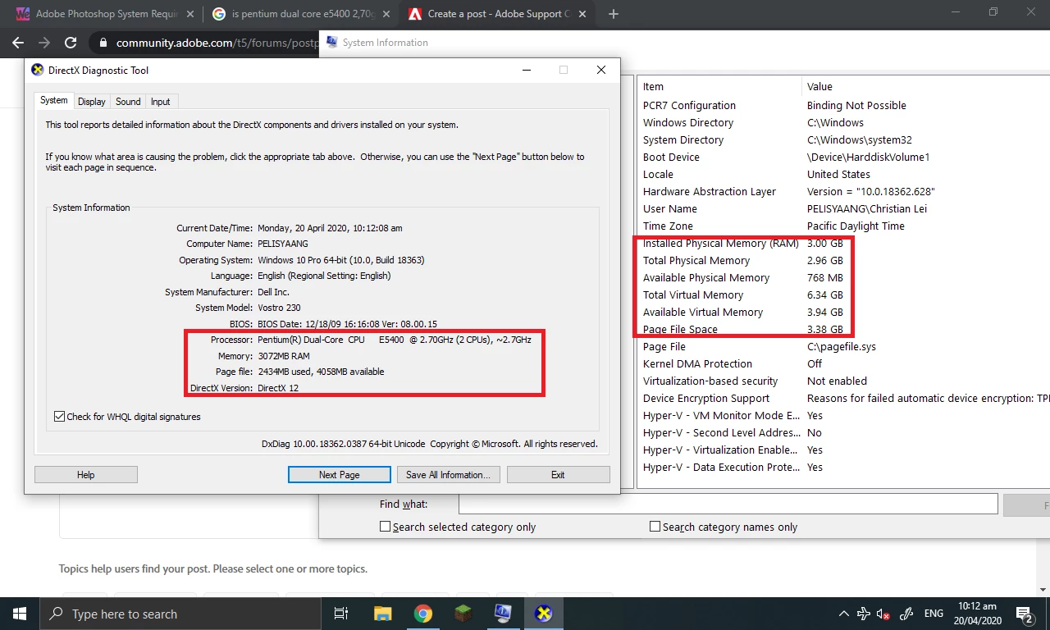Switch to the Input tab in DxDiag

161,102
